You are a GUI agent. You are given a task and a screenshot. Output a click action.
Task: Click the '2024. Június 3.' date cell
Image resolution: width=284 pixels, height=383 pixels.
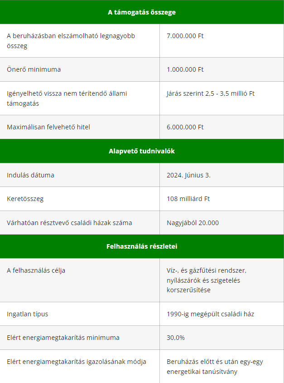pos(221,175)
